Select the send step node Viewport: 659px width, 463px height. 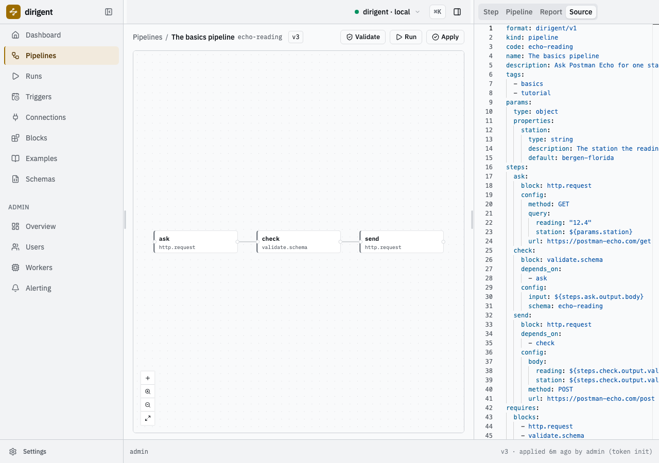[x=402, y=242]
